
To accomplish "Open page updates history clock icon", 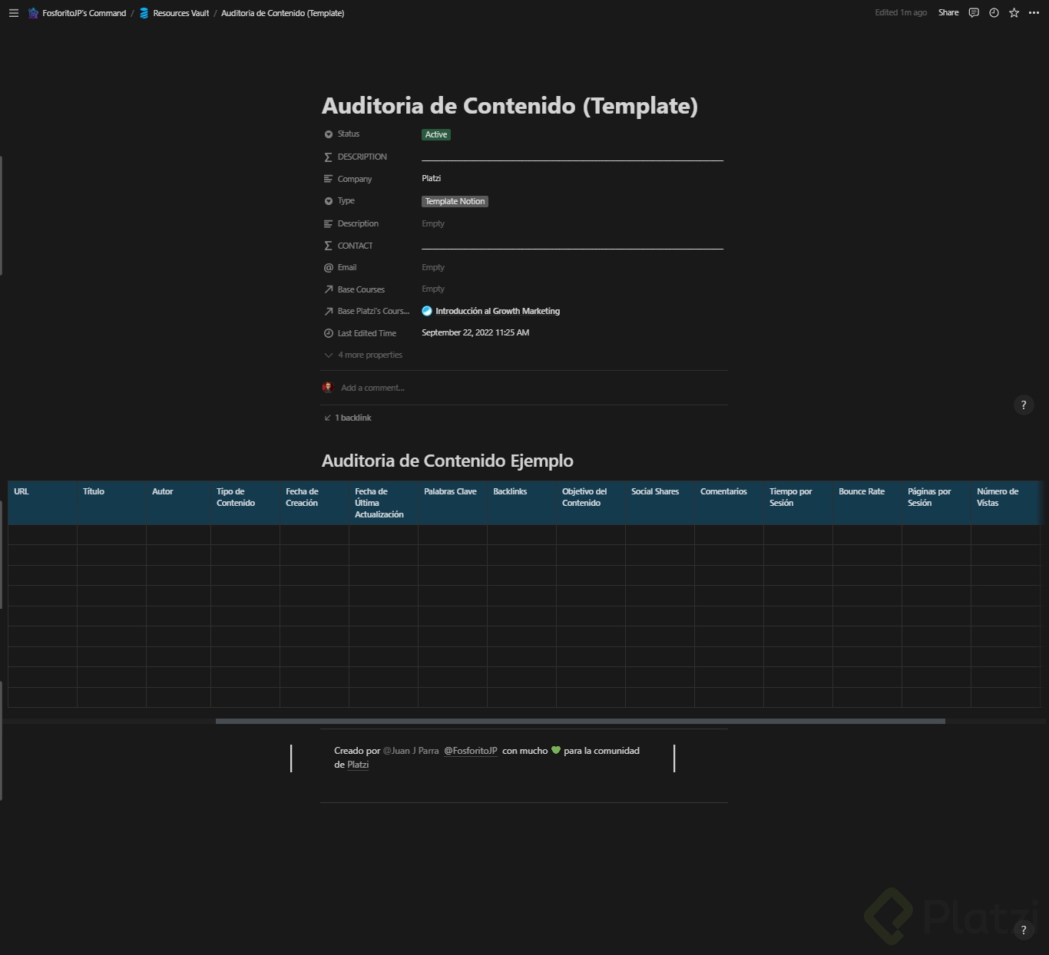I will (994, 13).
